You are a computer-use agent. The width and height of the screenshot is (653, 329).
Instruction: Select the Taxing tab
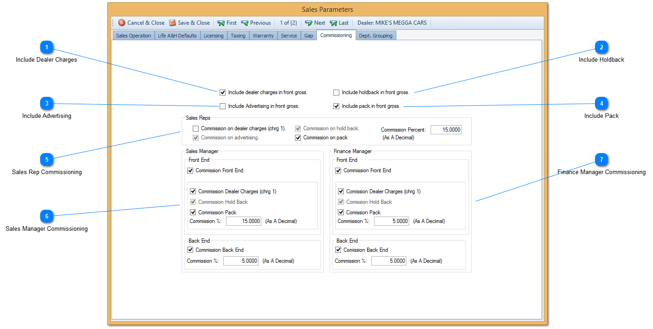[238, 36]
